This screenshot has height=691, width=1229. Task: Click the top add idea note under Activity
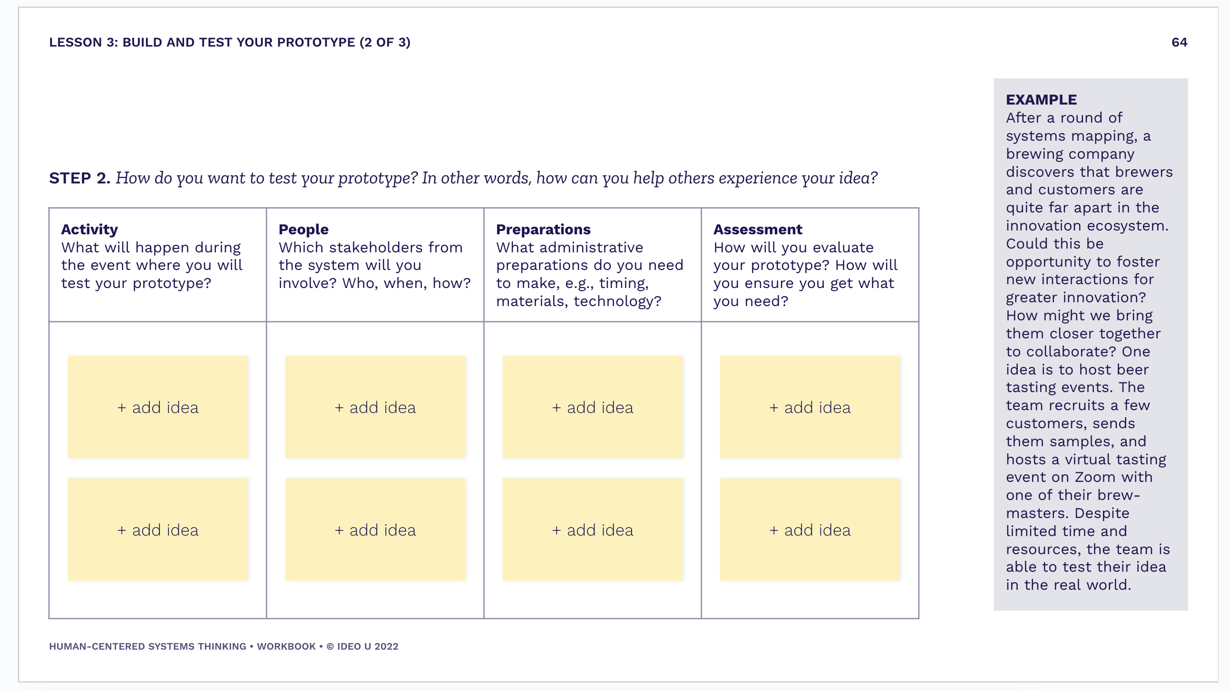158,407
